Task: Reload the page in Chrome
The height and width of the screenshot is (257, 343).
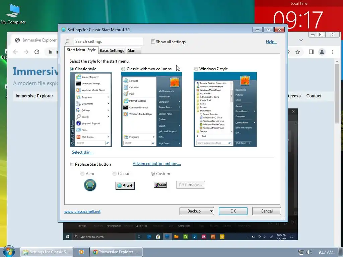Action: (x=37, y=52)
